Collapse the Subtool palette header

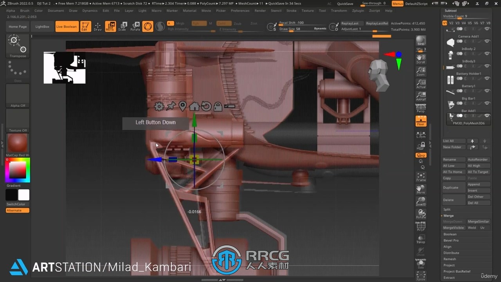pos(451,11)
